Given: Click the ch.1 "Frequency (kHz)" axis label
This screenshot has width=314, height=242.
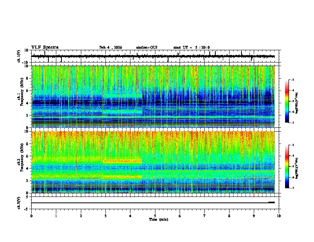Looking at the screenshot, I should pos(22,92).
